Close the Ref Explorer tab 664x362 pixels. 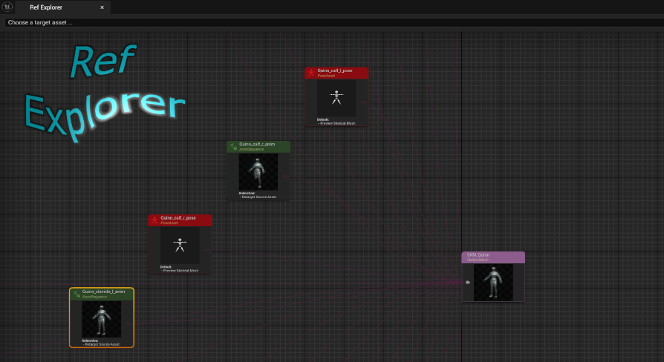(102, 7)
